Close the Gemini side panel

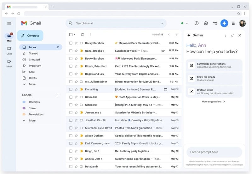pyautogui.click(x=240, y=35)
